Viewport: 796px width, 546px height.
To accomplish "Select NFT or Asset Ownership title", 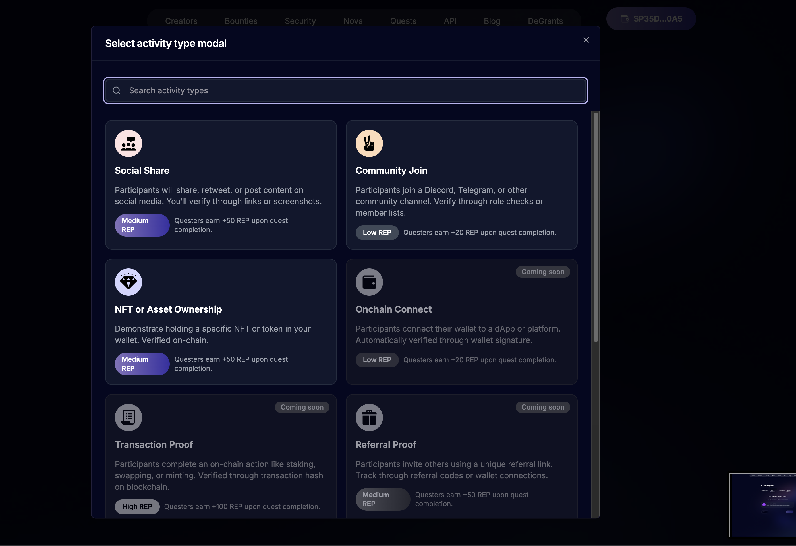I will coord(168,309).
